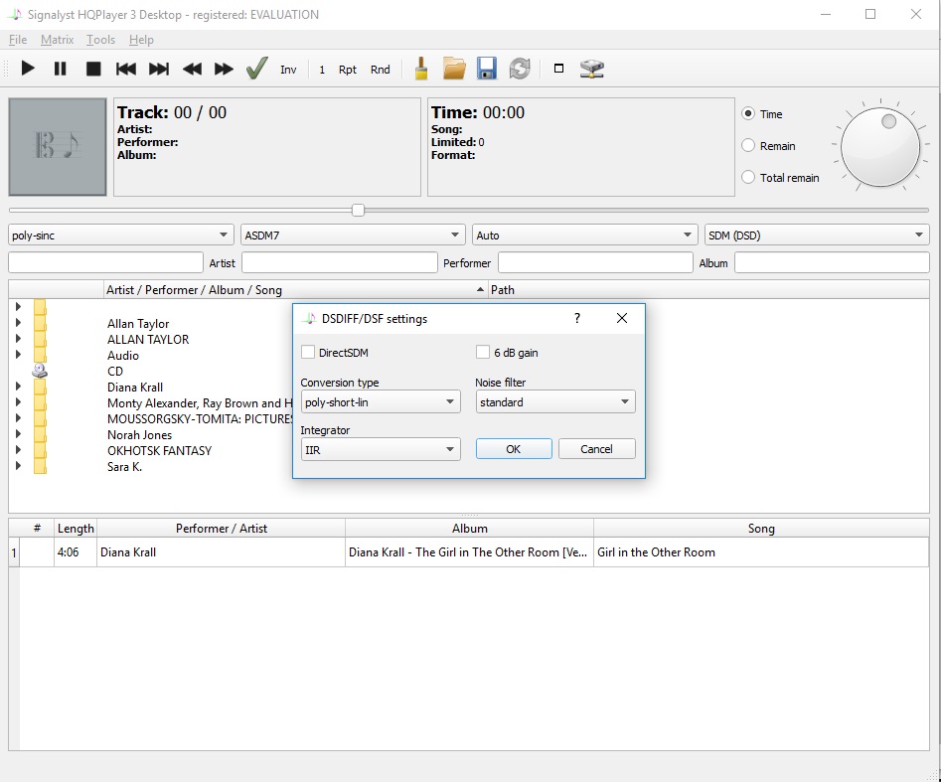Click the Artist filter input field

click(x=339, y=262)
